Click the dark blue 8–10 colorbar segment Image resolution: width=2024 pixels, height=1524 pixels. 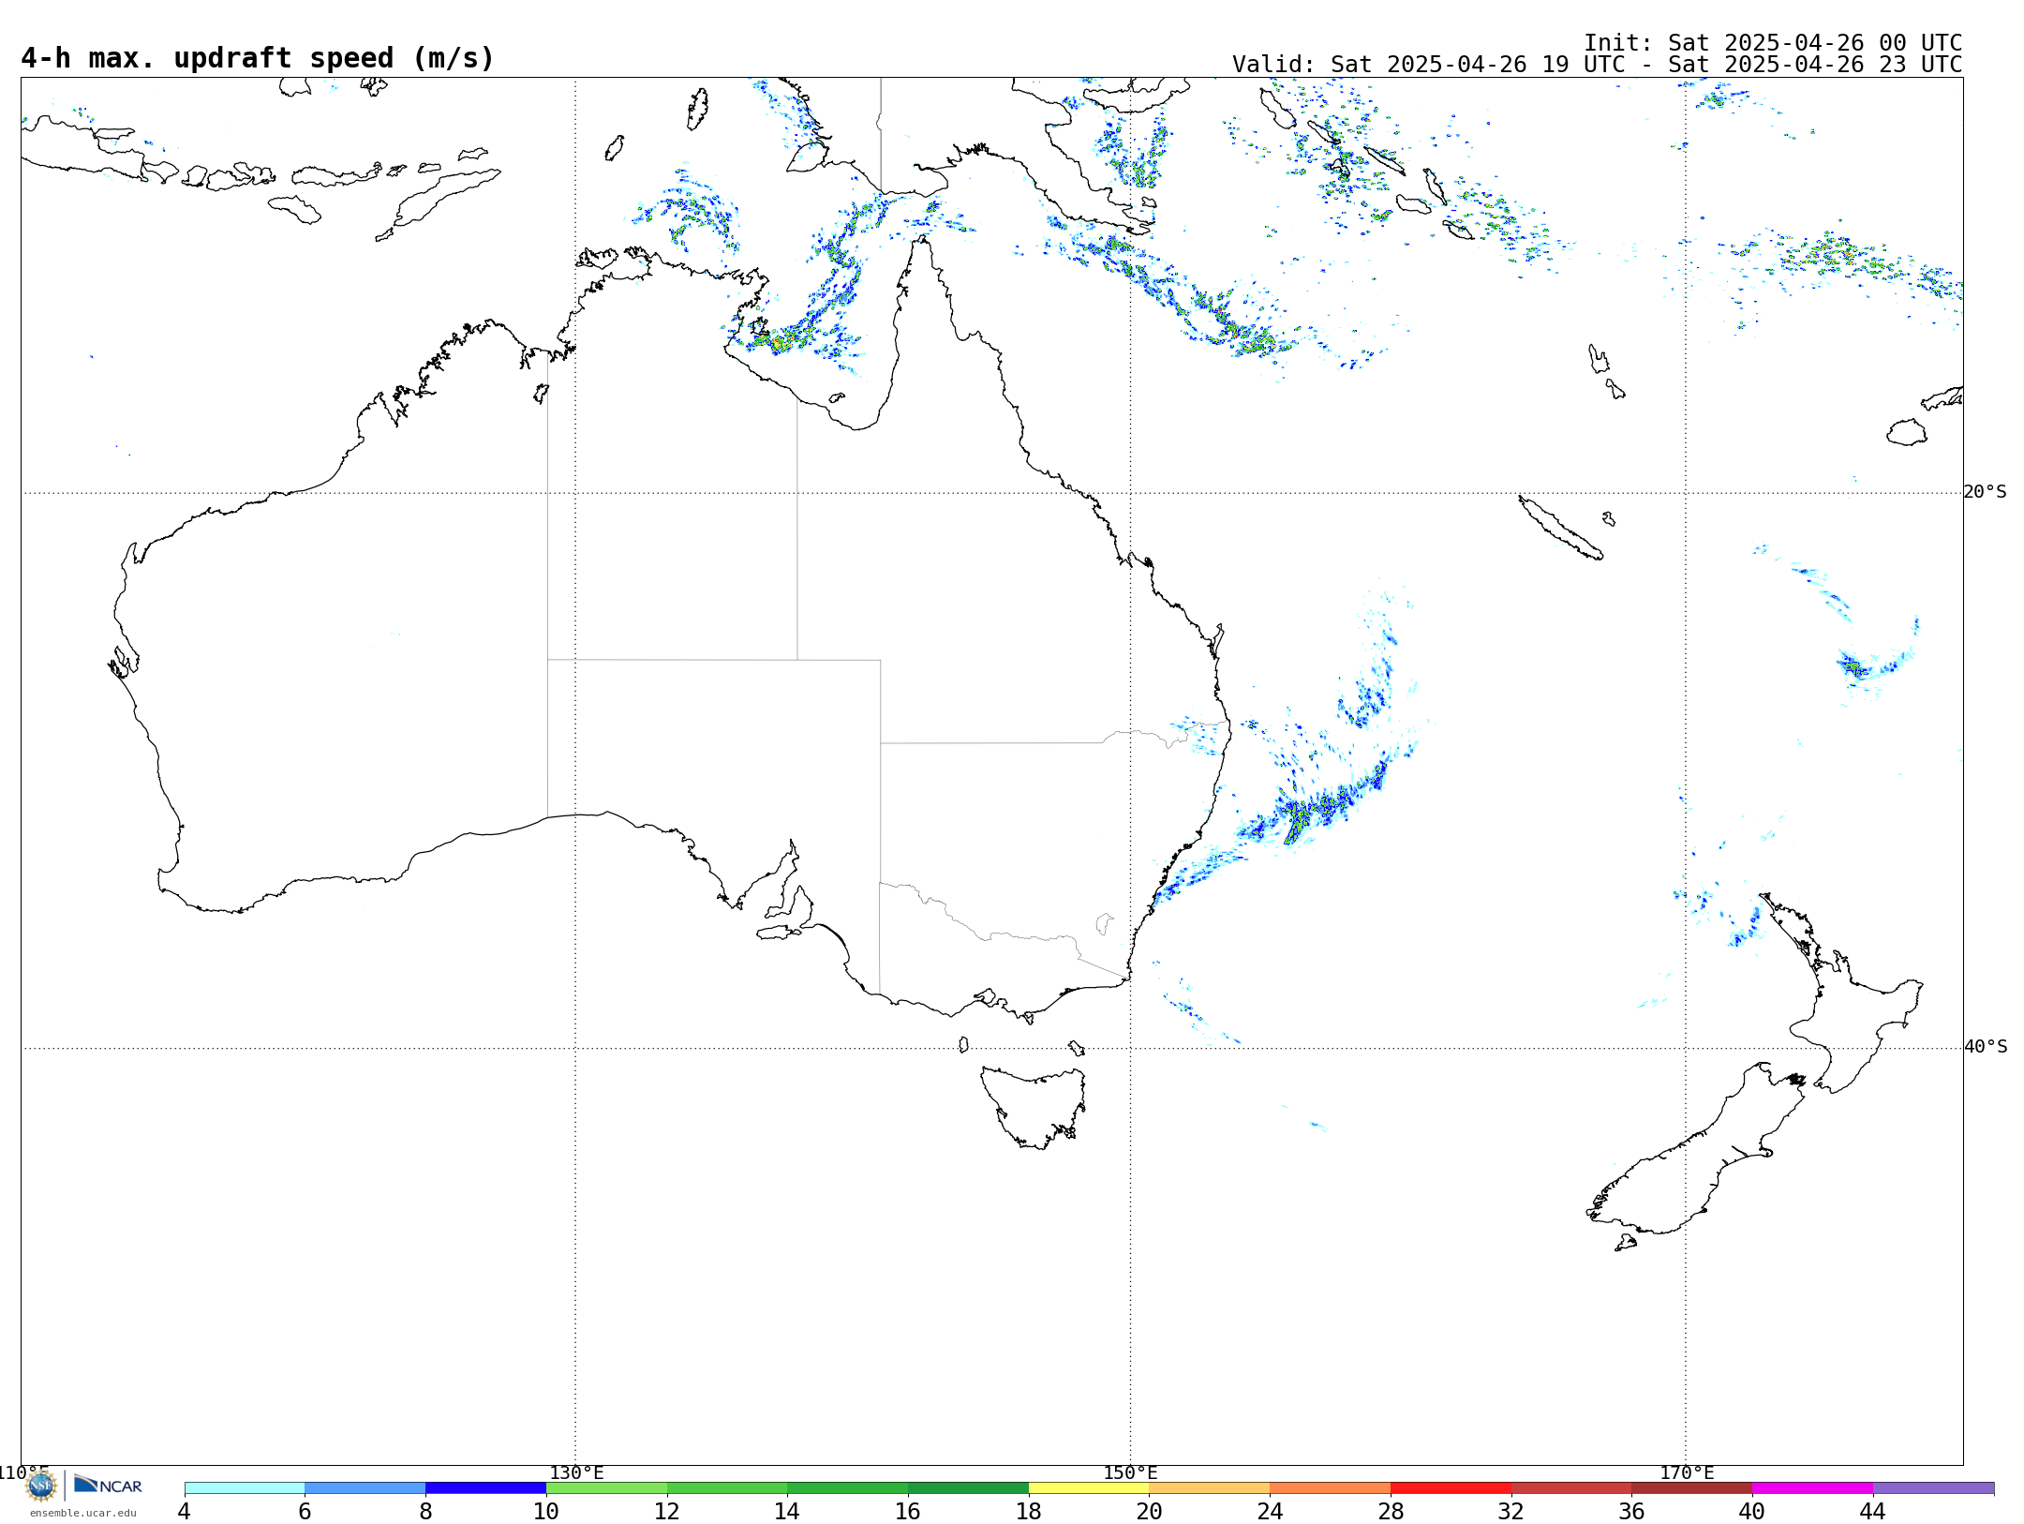pos(485,1488)
